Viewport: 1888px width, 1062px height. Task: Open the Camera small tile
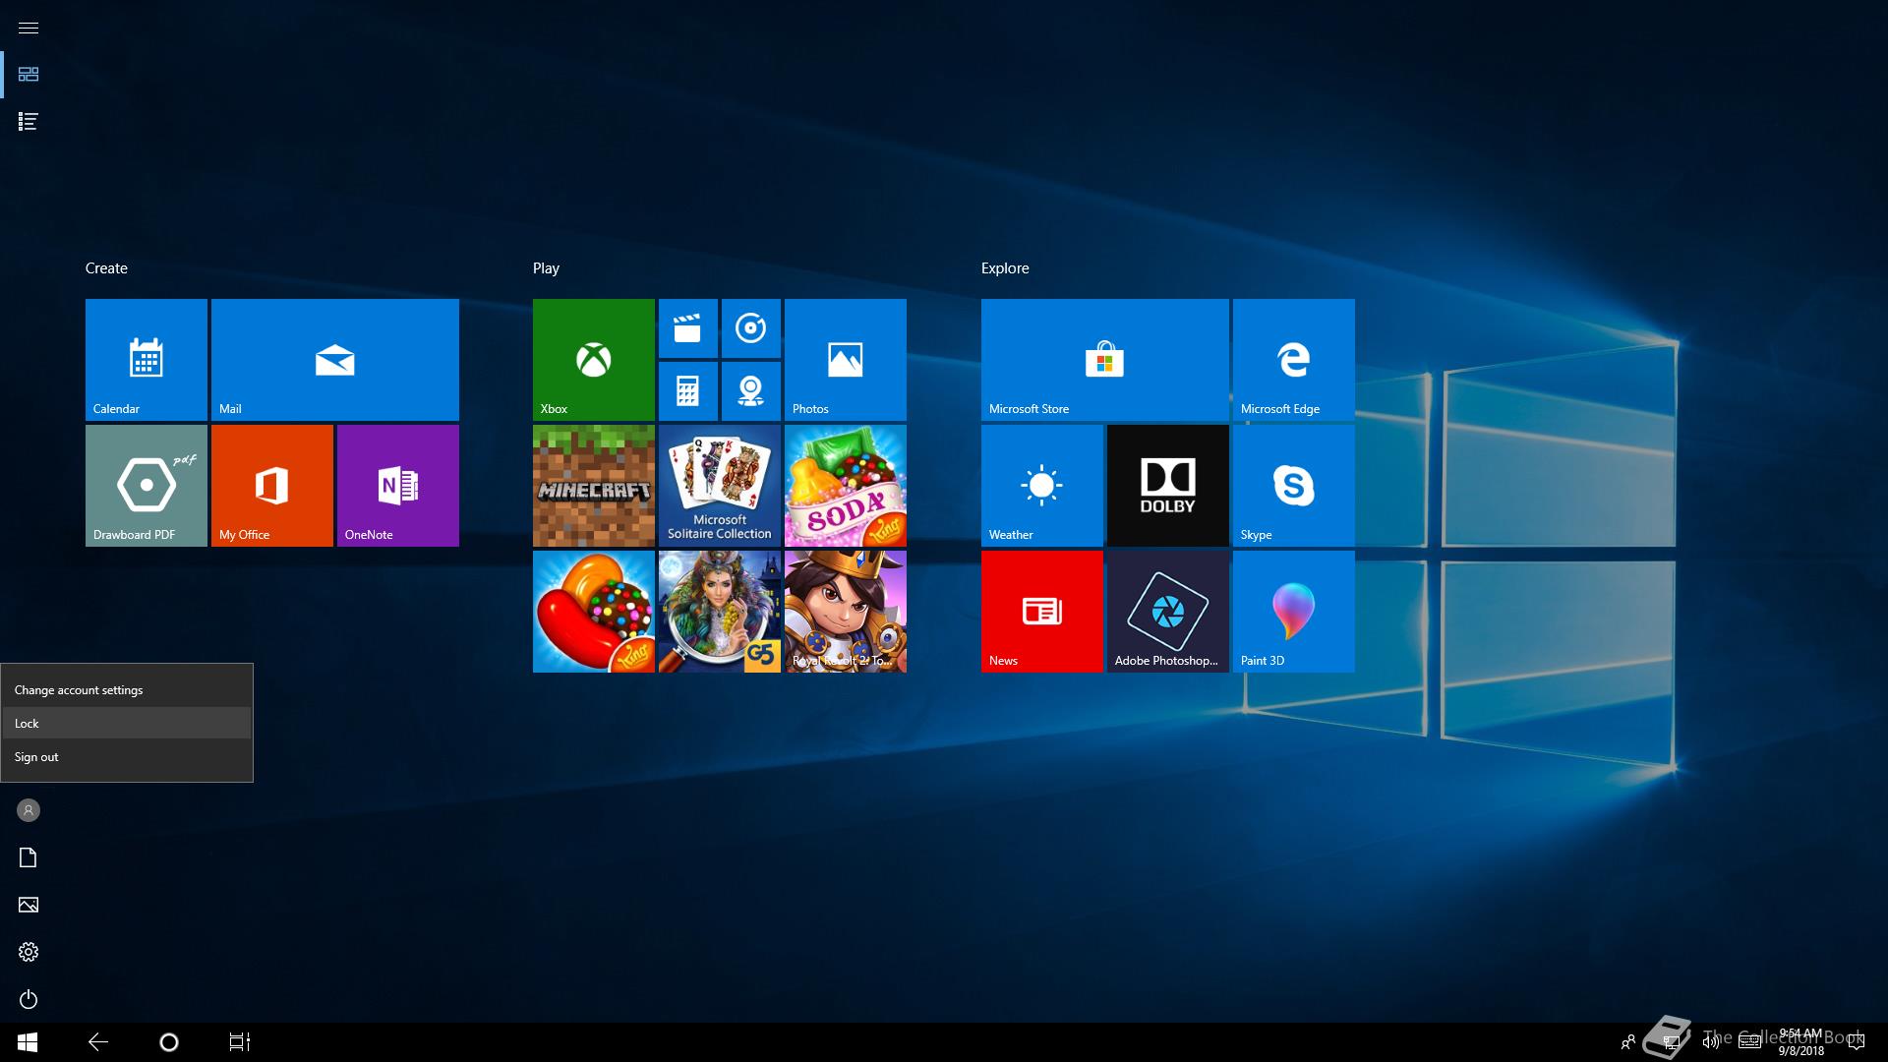click(750, 391)
